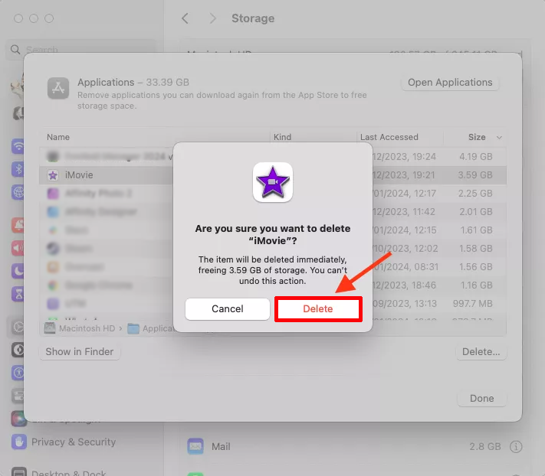Open Focus moon icon in sidebar
545x476 pixels.
pos(18,271)
